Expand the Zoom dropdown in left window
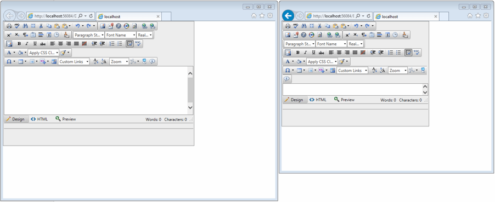Viewport: 495px width, 202px height. tap(119, 62)
